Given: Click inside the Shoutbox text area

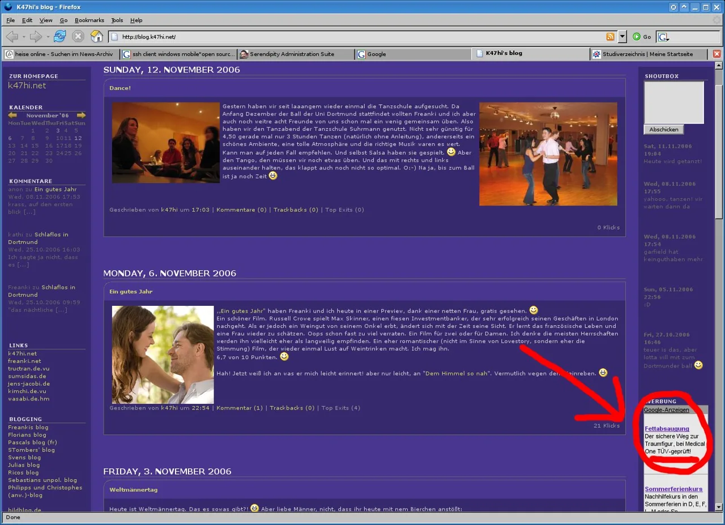Looking at the screenshot, I should pos(674,103).
